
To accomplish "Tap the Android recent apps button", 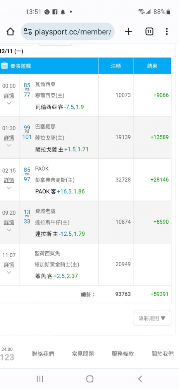I will (40, 378).
